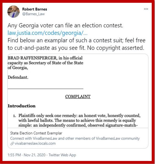155x164 pixels.
Task: Click the Introduction heading in card
Action: (x=22, y=106)
